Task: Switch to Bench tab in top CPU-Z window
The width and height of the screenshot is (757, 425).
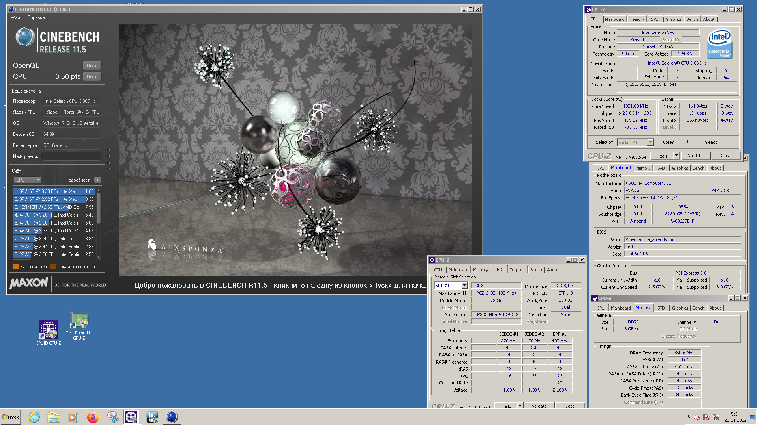Action: point(692,19)
